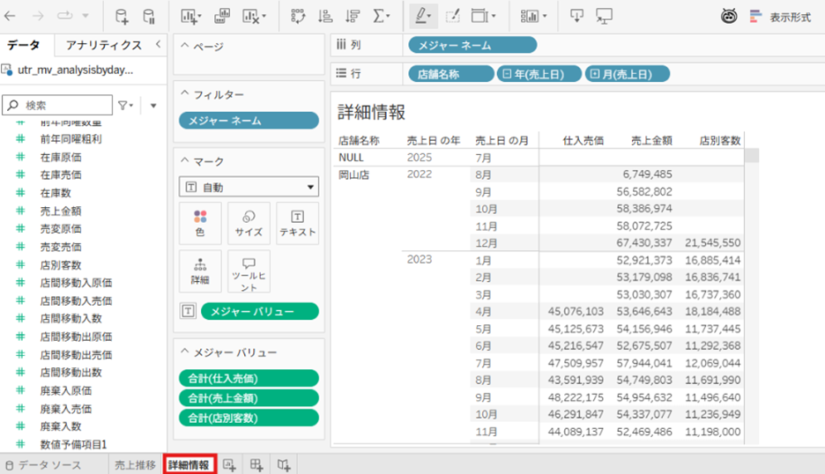
Task: Click the メジャー ネーム filter pill
Action: [249, 121]
